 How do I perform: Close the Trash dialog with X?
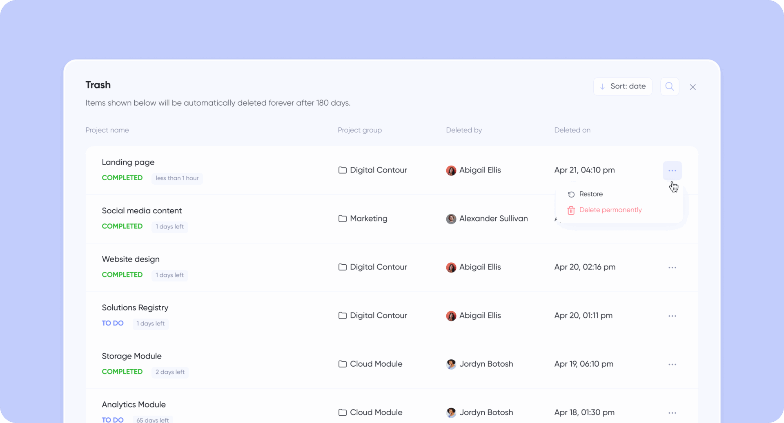tap(693, 87)
